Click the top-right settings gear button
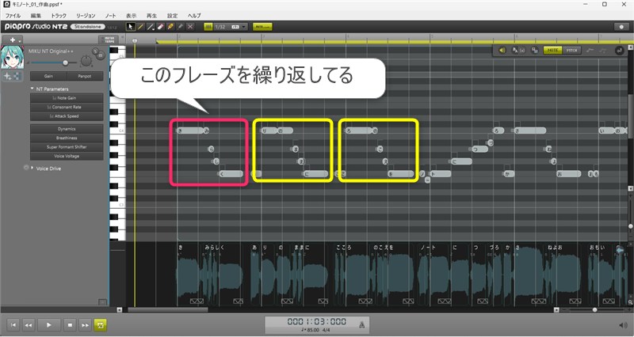Viewport: 634px width, 337px height. (621, 27)
